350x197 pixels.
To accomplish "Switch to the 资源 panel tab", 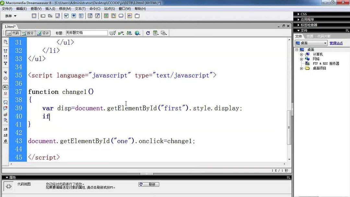I will [x=309, y=36].
